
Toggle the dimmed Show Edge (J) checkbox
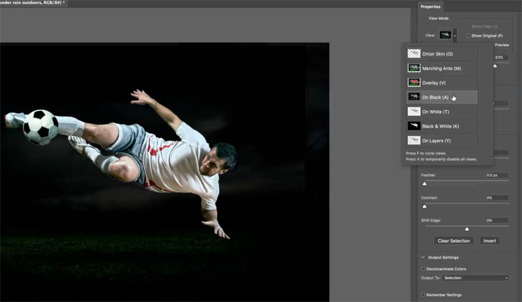[468, 27]
